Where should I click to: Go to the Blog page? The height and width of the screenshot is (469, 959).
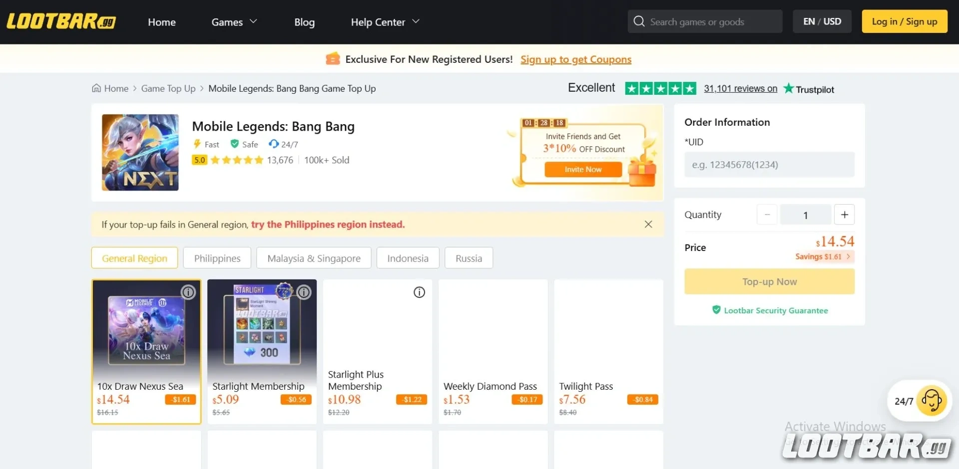[304, 21]
